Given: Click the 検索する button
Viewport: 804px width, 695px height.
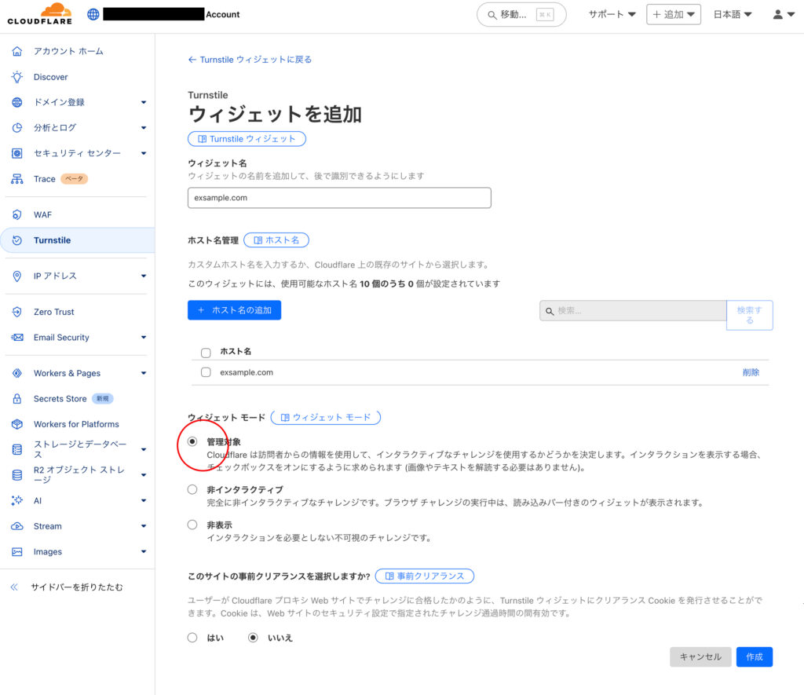Looking at the screenshot, I should 750,315.
